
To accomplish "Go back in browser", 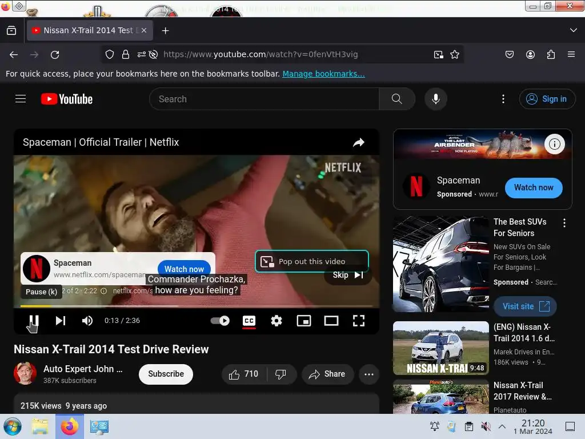I will point(14,55).
